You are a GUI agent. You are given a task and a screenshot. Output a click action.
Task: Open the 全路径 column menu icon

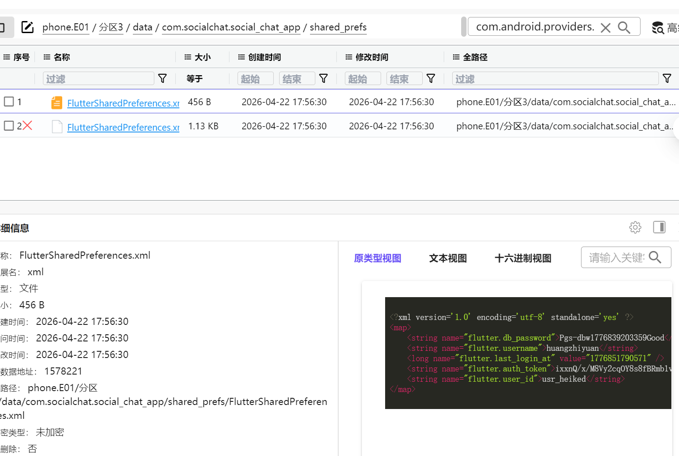[456, 57]
